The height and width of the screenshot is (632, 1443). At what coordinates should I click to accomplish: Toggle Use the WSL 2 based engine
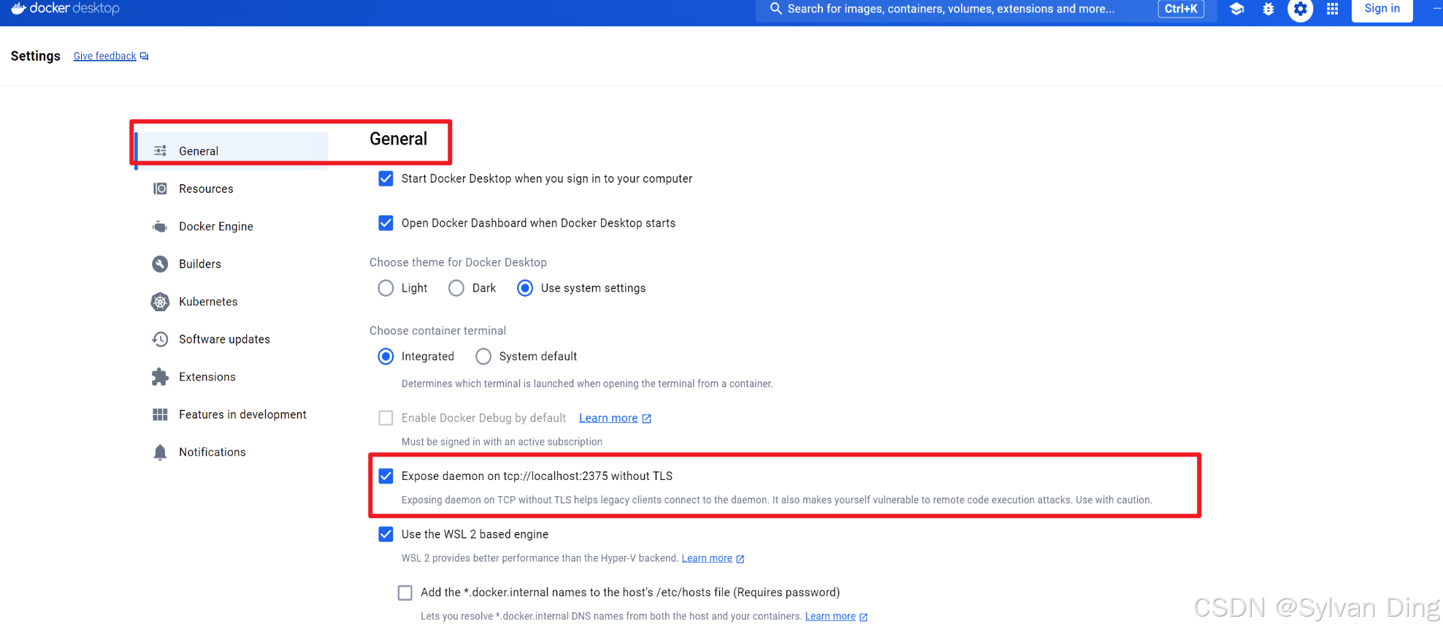(386, 534)
